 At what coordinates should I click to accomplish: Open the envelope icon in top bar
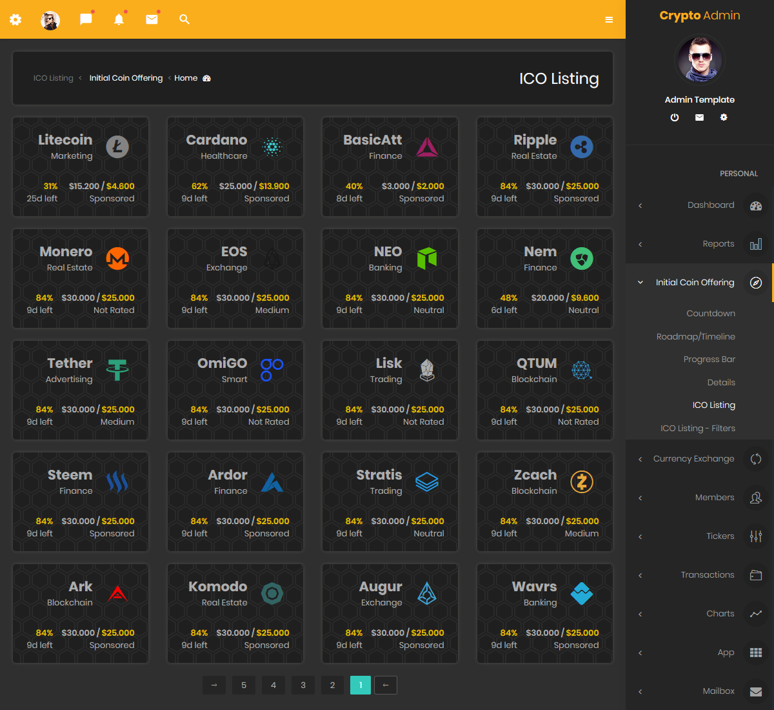click(152, 19)
